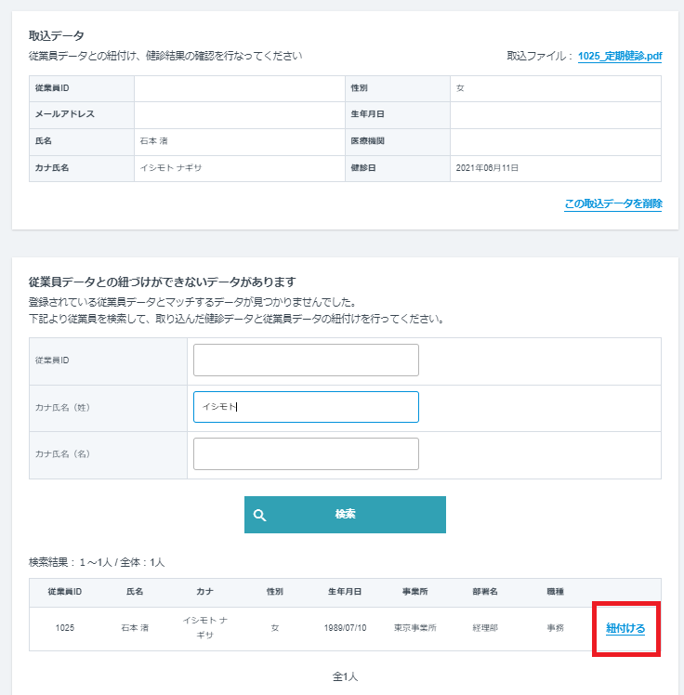Click the 氏名 results column header
Image resolution: width=684 pixels, height=695 pixels.
pos(135,592)
